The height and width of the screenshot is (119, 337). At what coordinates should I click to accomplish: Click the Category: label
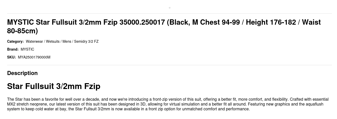point(15,41)
